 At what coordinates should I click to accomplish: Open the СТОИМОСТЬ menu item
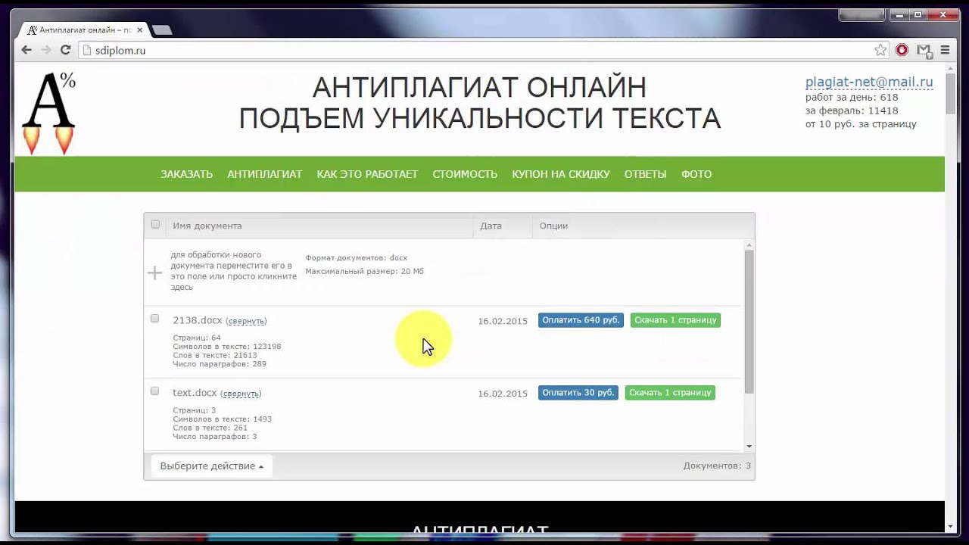pos(465,174)
